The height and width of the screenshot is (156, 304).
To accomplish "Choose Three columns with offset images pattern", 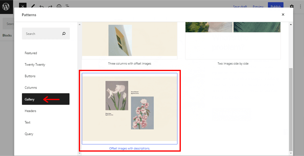I will [130, 41].
